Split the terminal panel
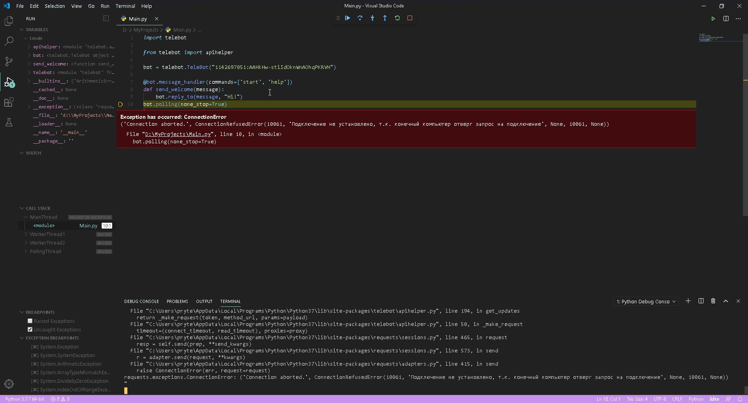This screenshot has width=748, height=403. pyautogui.click(x=701, y=301)
